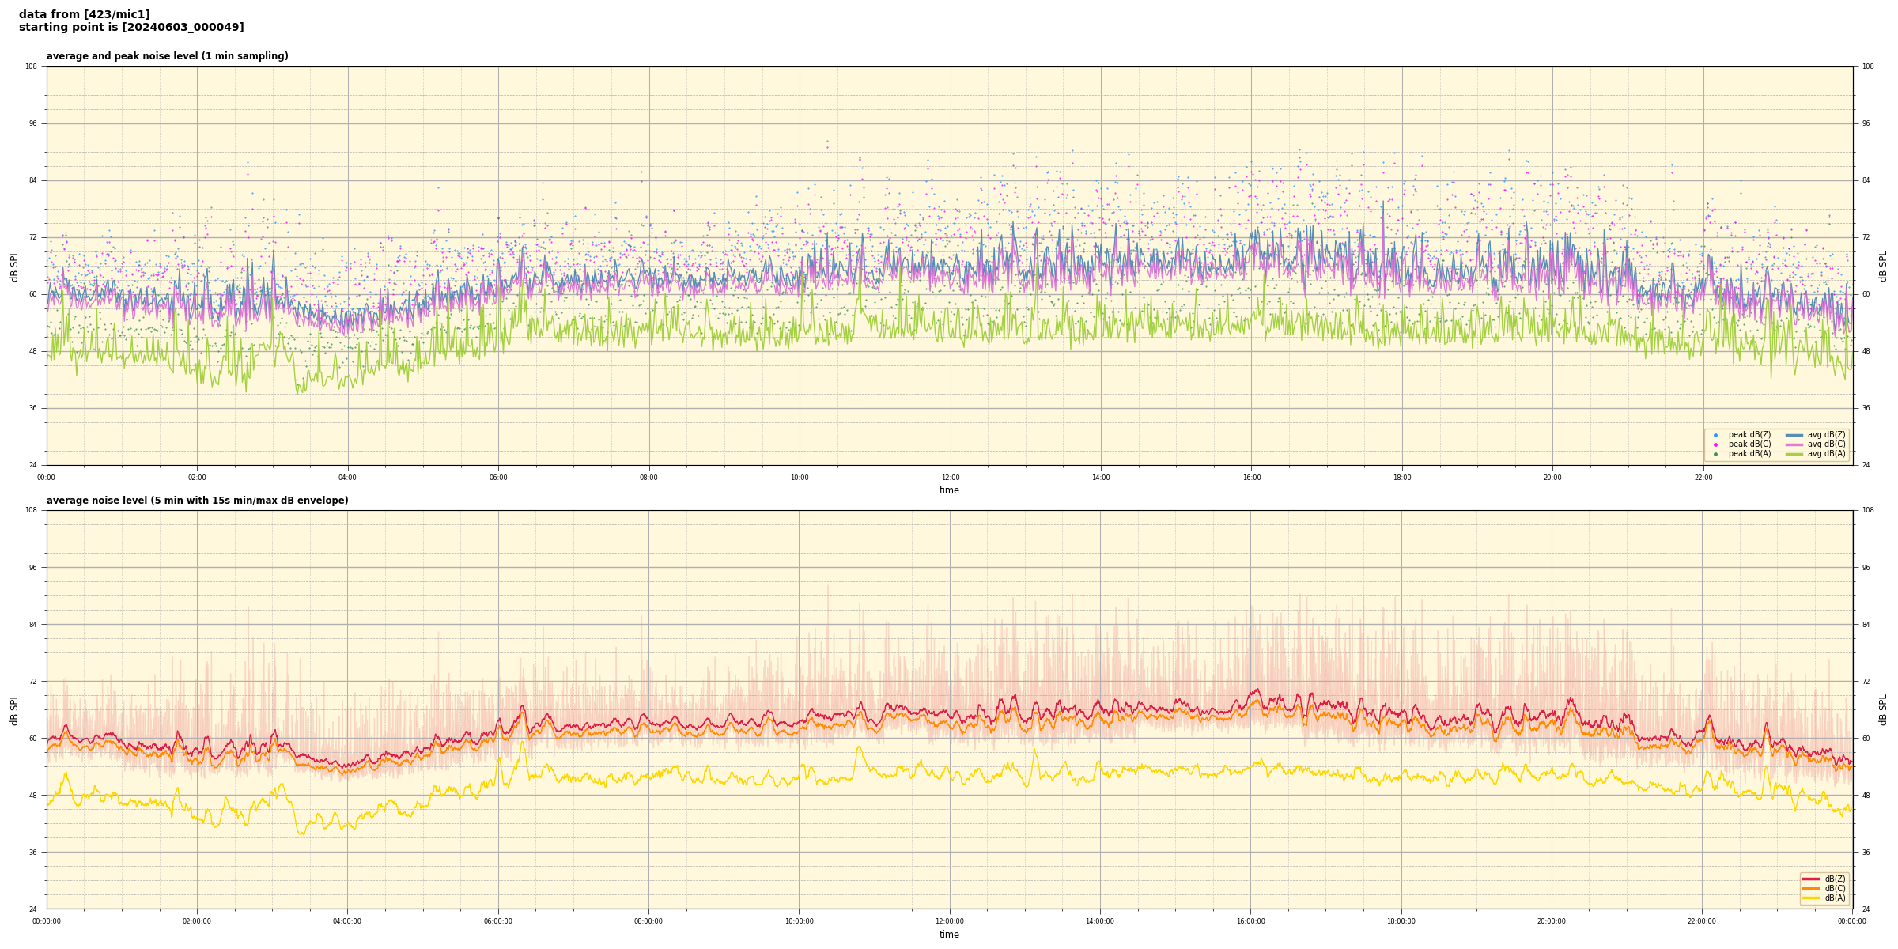This screenshot has width=1898, height=949.
Task: Click the 'time' label under the bottom chart
Action: (x=949, y=935)
